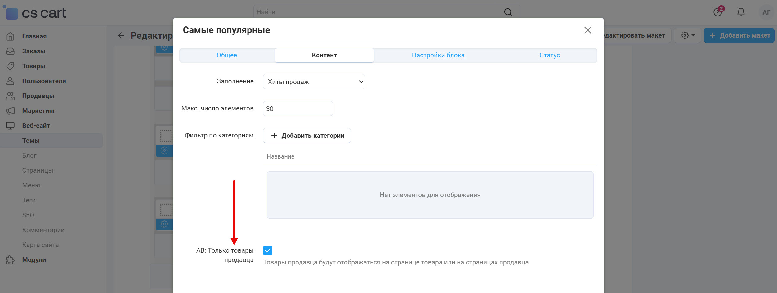Open the Модули puzzle icon
The height and width of the screenshot is (293, 777).
pyautogui.click(x=10, y=260)
